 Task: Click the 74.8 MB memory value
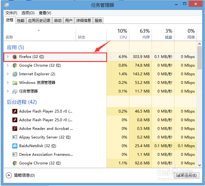(142, 65)
